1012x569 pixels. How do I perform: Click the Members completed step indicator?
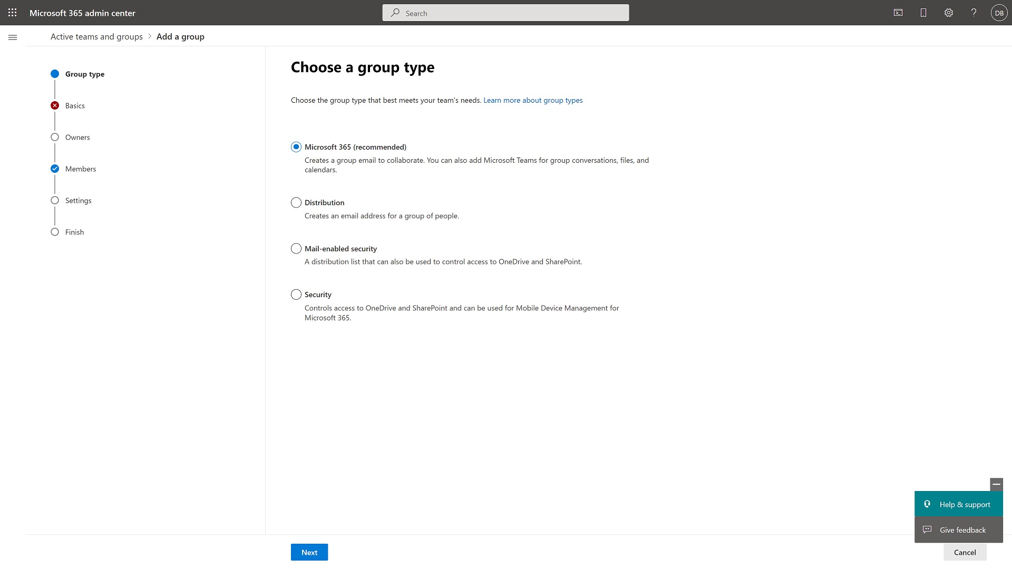(x=55, y=169)
